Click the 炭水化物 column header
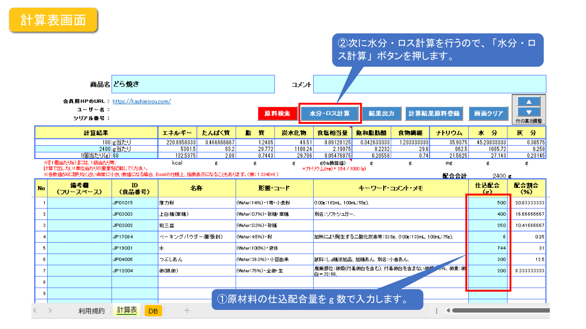Image resolution: width=586 pixels, height=329 pixels. pos(294,133)
